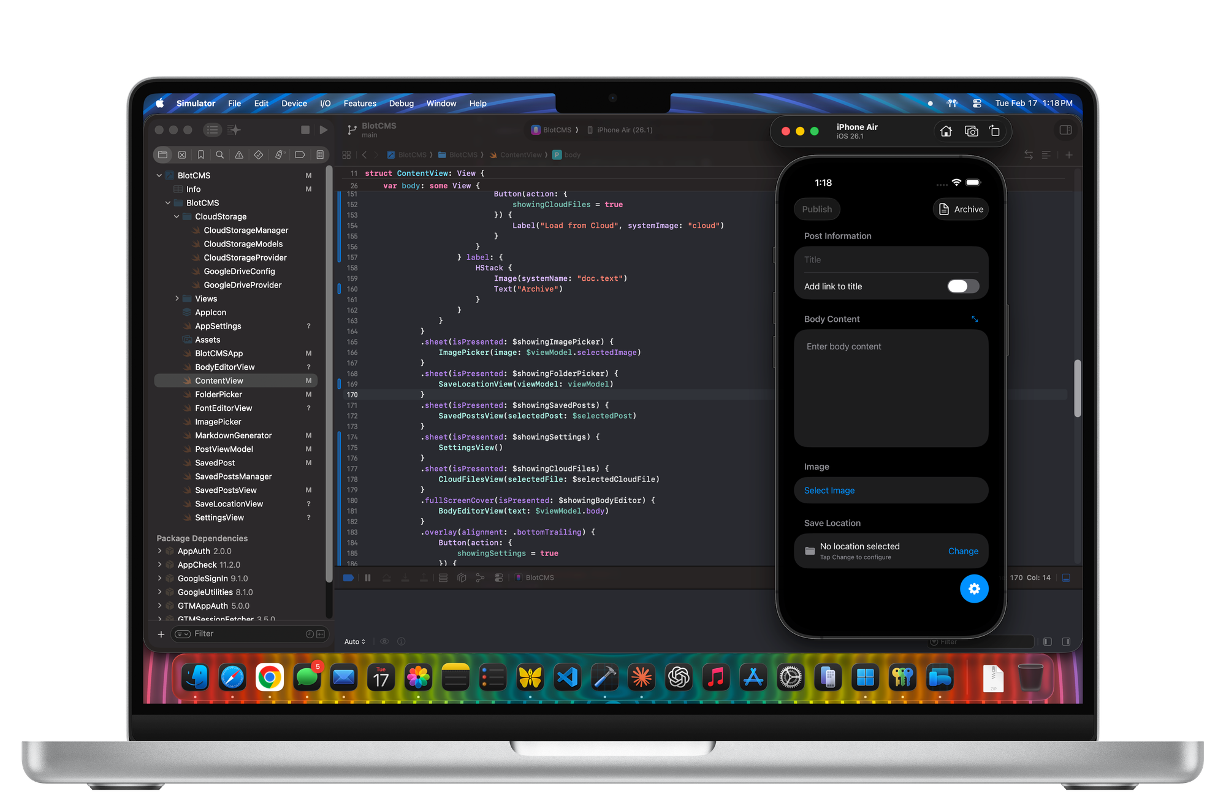The width and height of the screenshot is (1226, 797).
Task: Collapse the CloudStorage folder
Action: pos(177,216)
